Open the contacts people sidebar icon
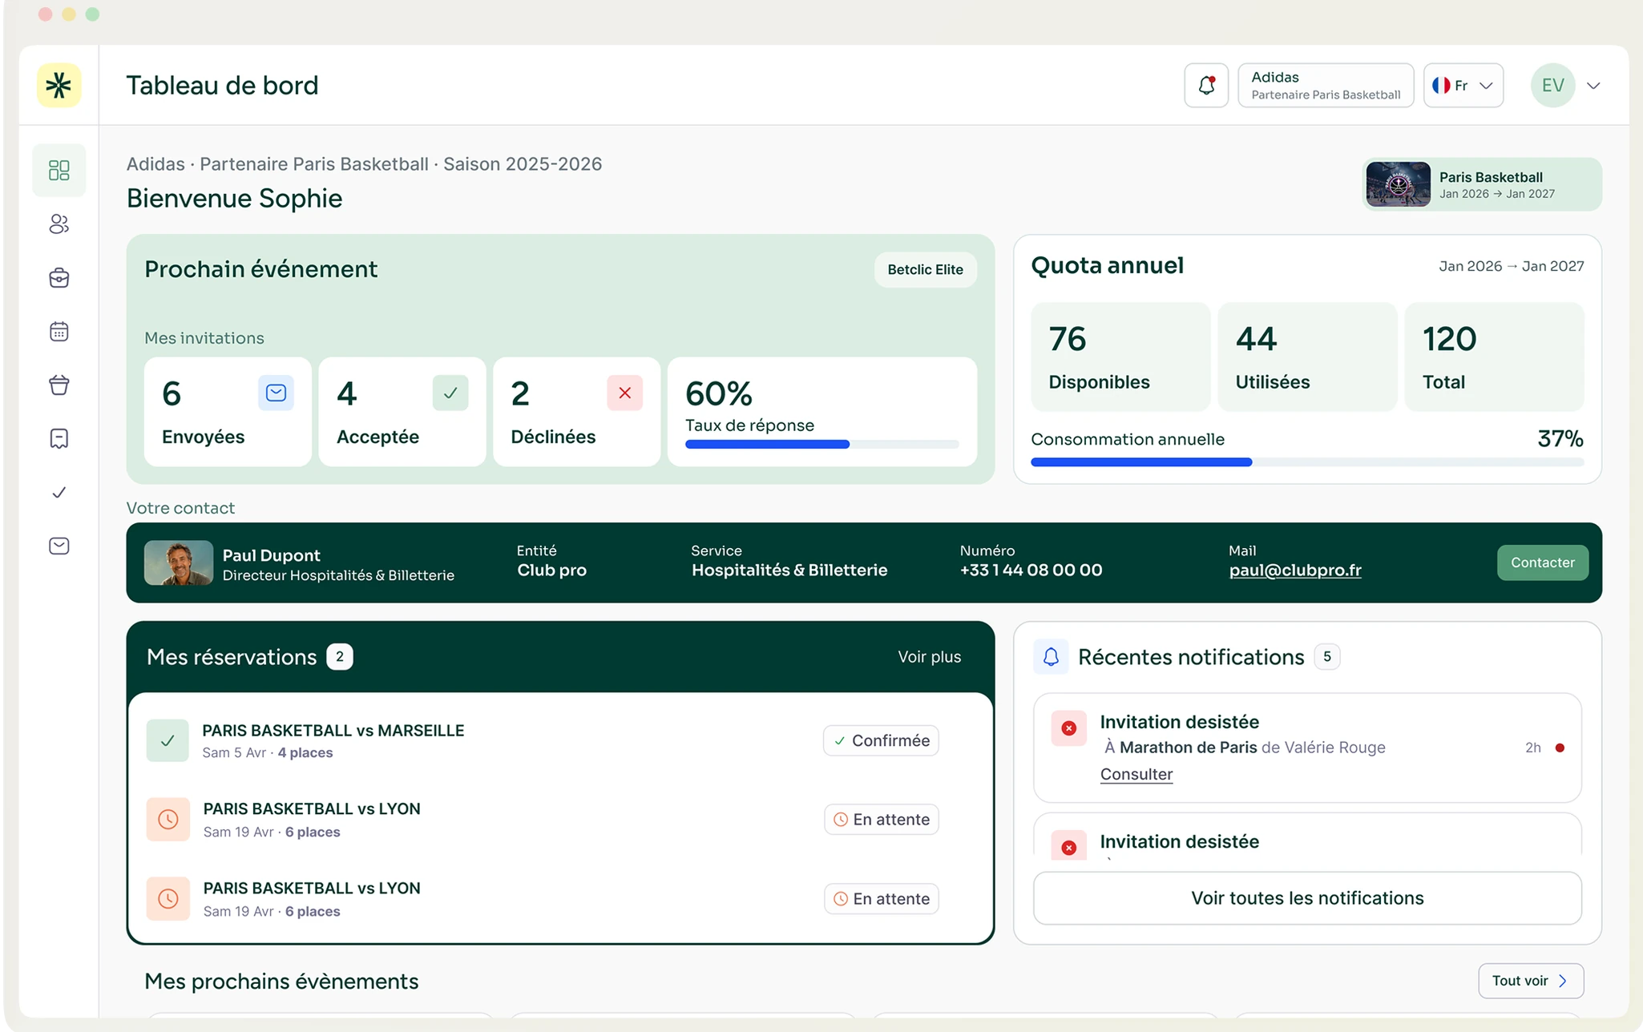The height and width of the screenshot is (1032, 1643). point(59,224)
